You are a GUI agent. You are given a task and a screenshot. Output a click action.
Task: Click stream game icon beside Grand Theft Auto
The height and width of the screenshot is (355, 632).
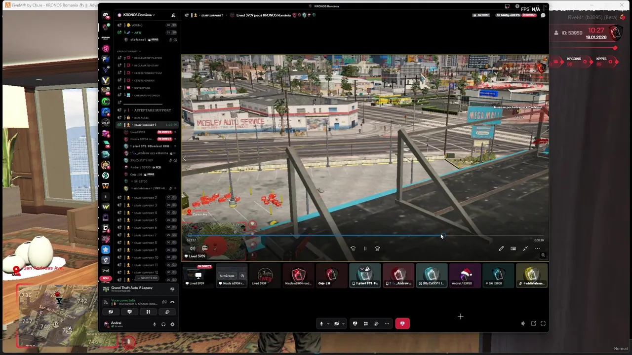[172, 289]
